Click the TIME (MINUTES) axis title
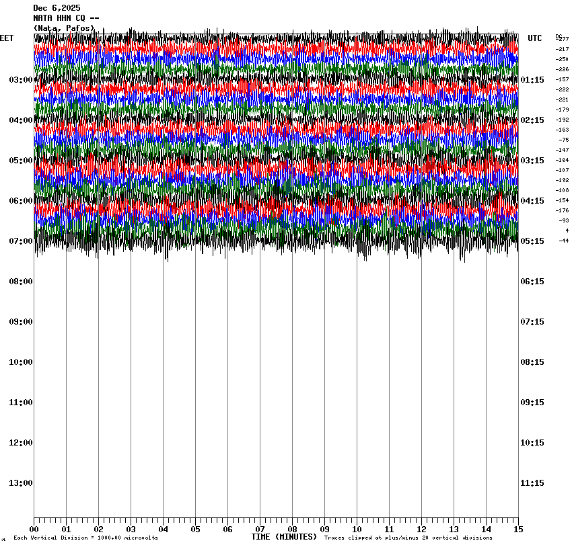The image size is (572, 547). [x=284, y=537]
